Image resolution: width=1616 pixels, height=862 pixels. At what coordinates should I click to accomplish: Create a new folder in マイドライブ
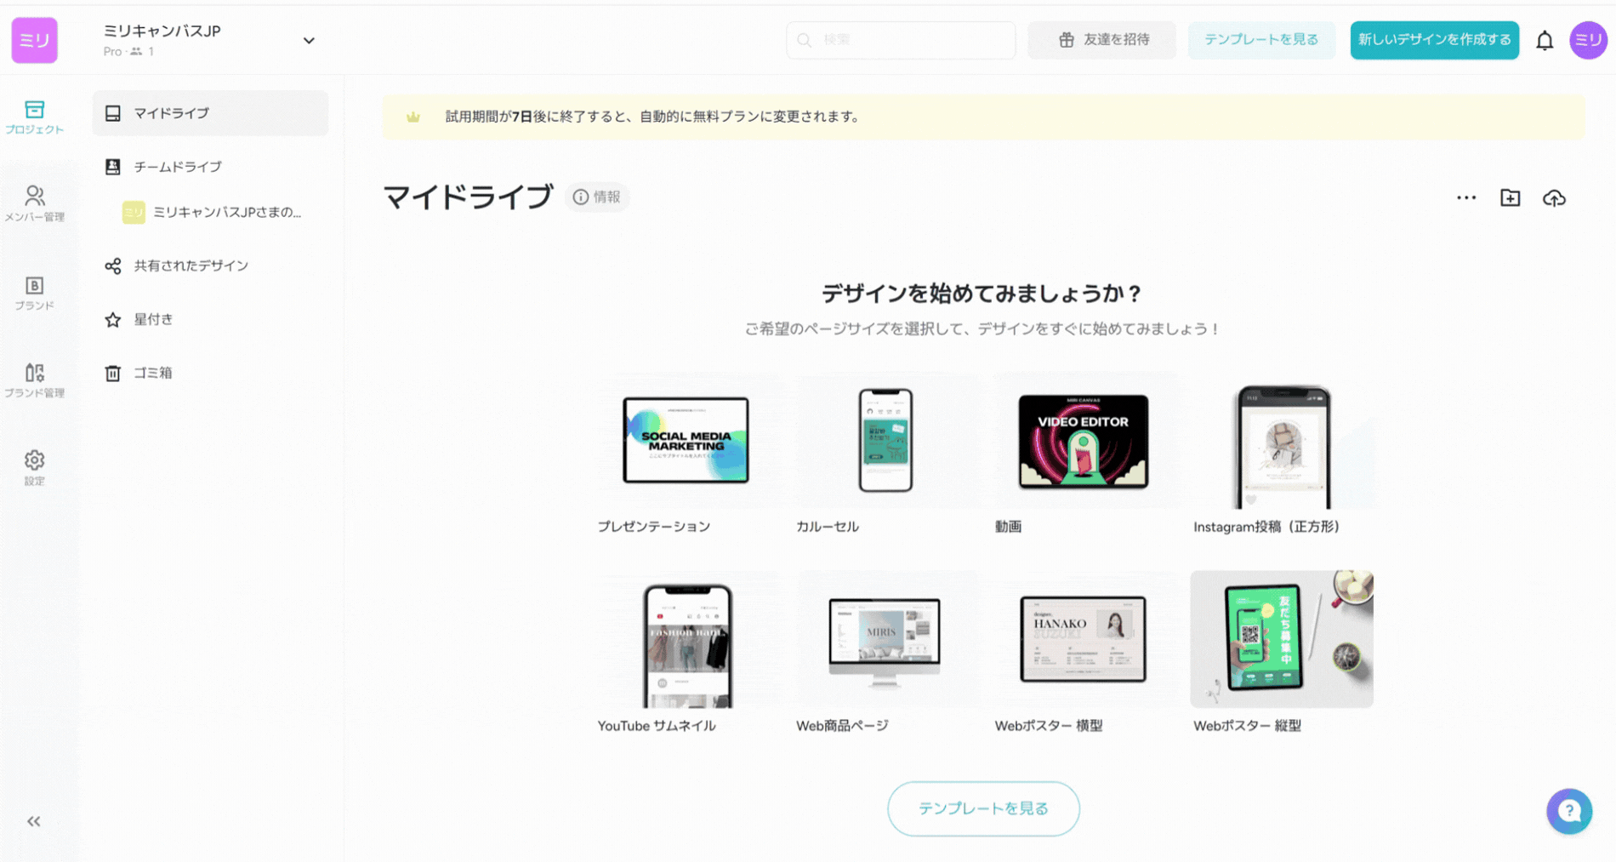(1510, 197)
